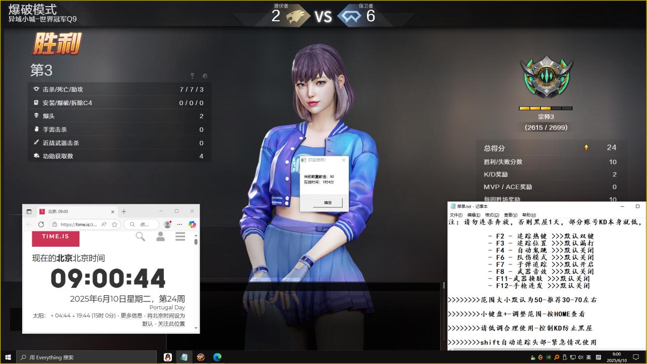647x364 pixels.
Task: Click the star icon beside the trophy
Action: coord(205,76)
